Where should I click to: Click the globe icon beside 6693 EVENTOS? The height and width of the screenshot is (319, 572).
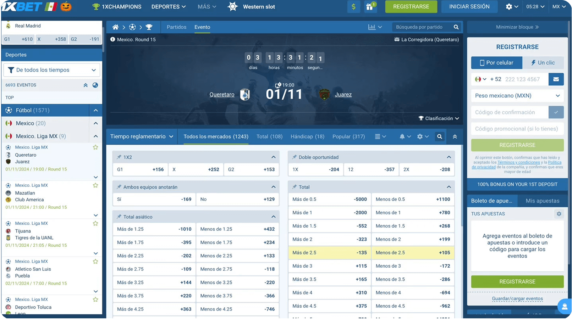(x=95, y=85)
